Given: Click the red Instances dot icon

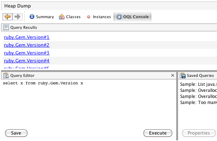Looking at the screenshot, I should (x=89, y=17).
